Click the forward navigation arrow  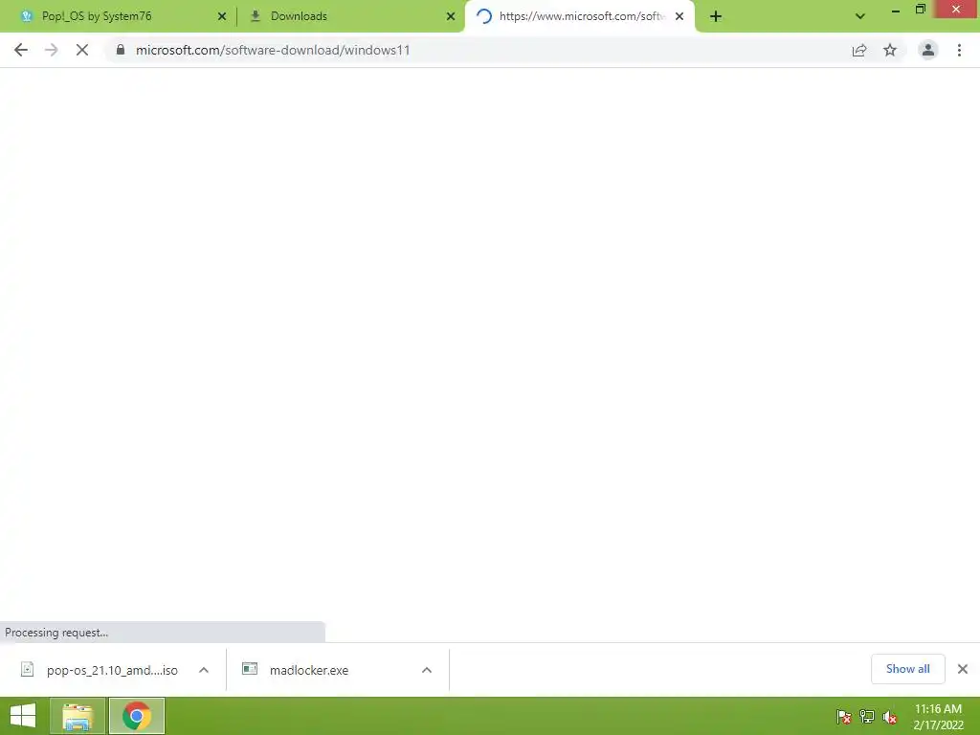pos(52,50)
